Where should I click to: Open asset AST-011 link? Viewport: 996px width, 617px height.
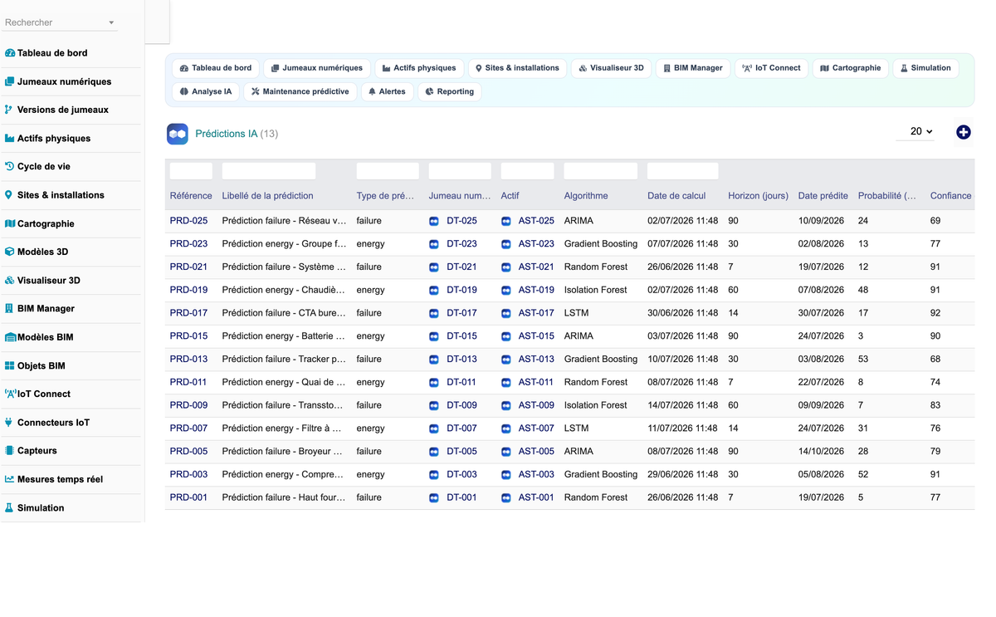tap(536, 382)
